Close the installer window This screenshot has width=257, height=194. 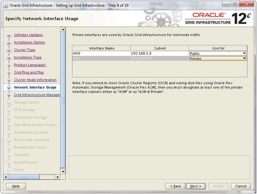point(246,4)
